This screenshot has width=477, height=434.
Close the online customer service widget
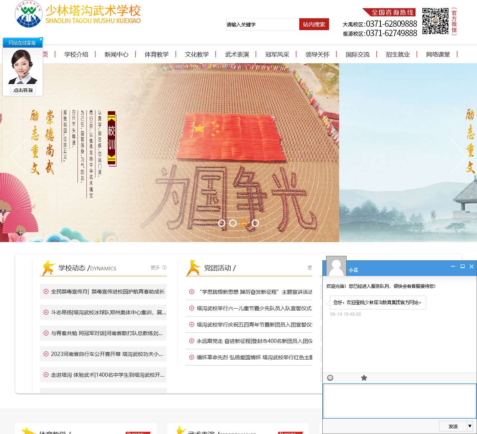41,39
